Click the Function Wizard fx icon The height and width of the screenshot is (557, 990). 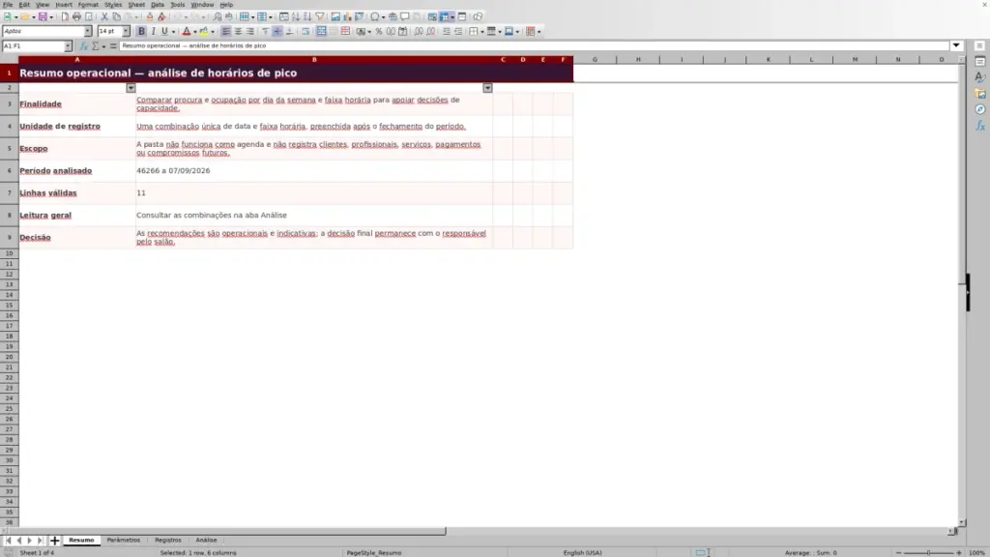coord(83,45)
